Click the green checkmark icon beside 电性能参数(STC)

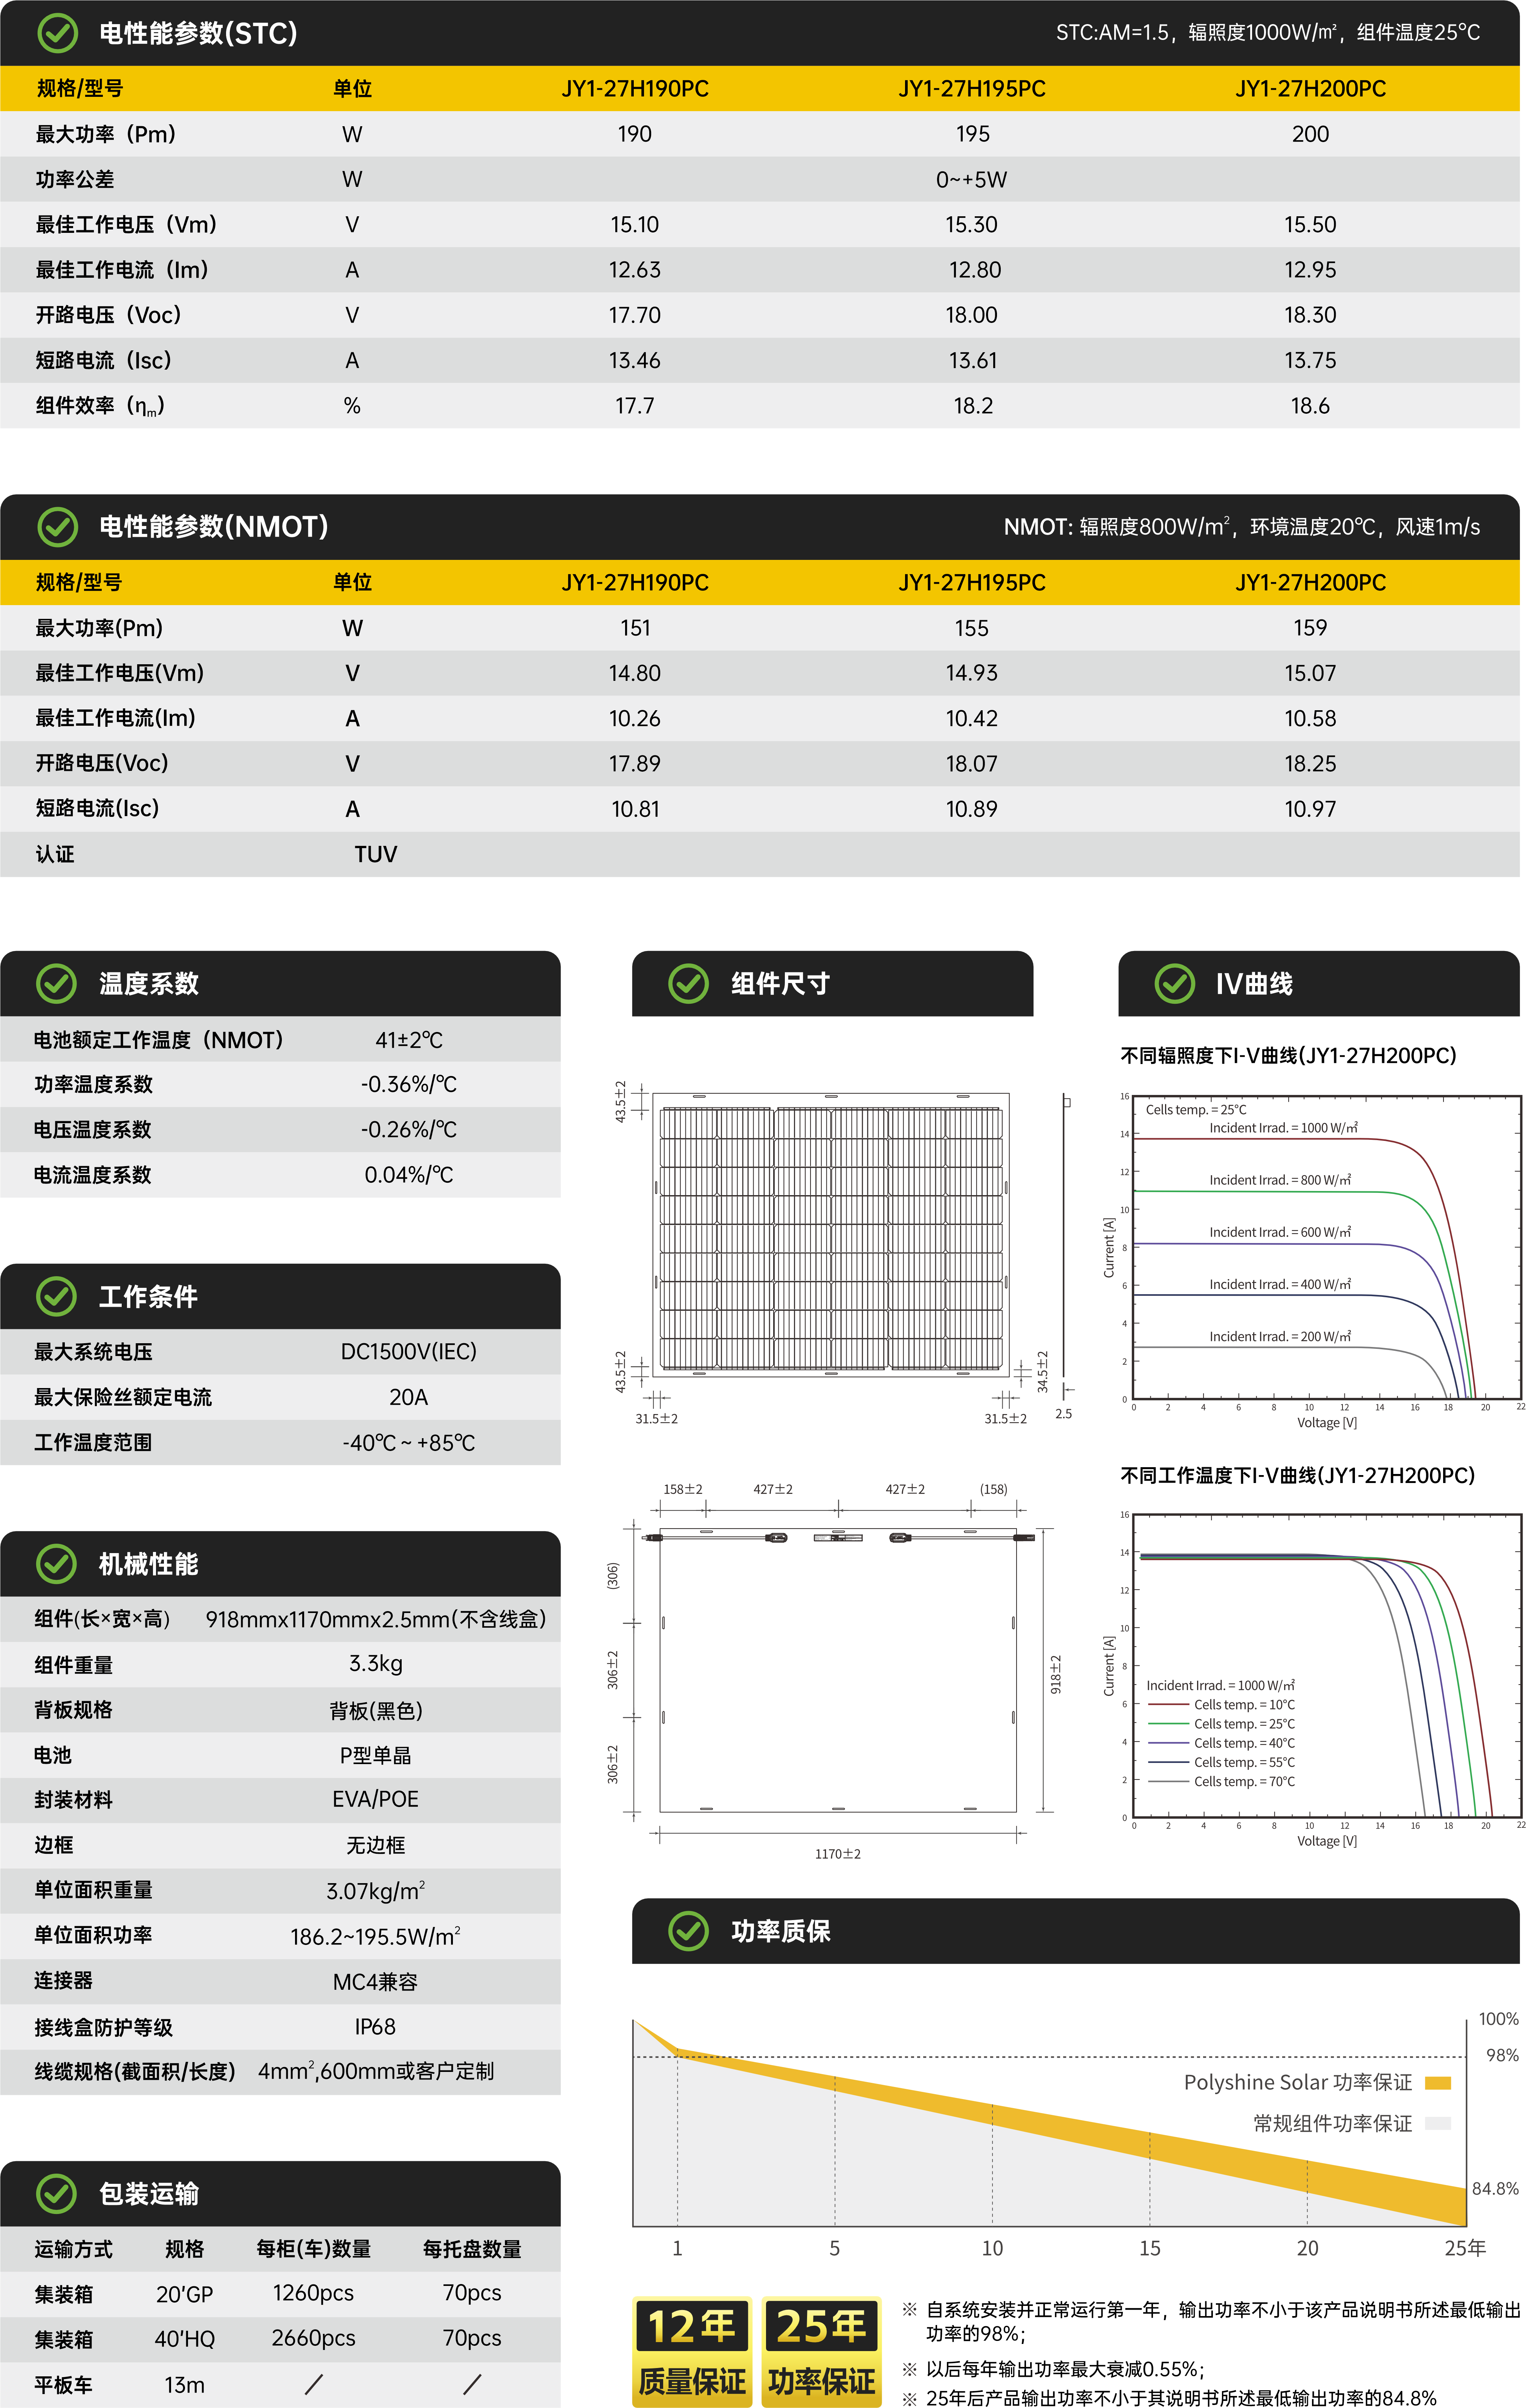57,33
